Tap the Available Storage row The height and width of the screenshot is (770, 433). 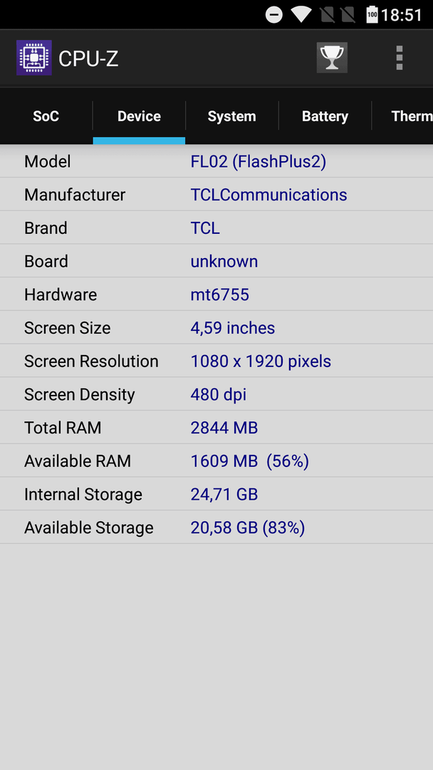[x=216, y=528]
